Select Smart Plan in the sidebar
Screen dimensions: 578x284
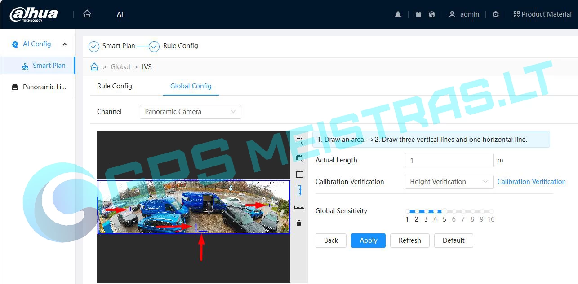tap(37, 66)
